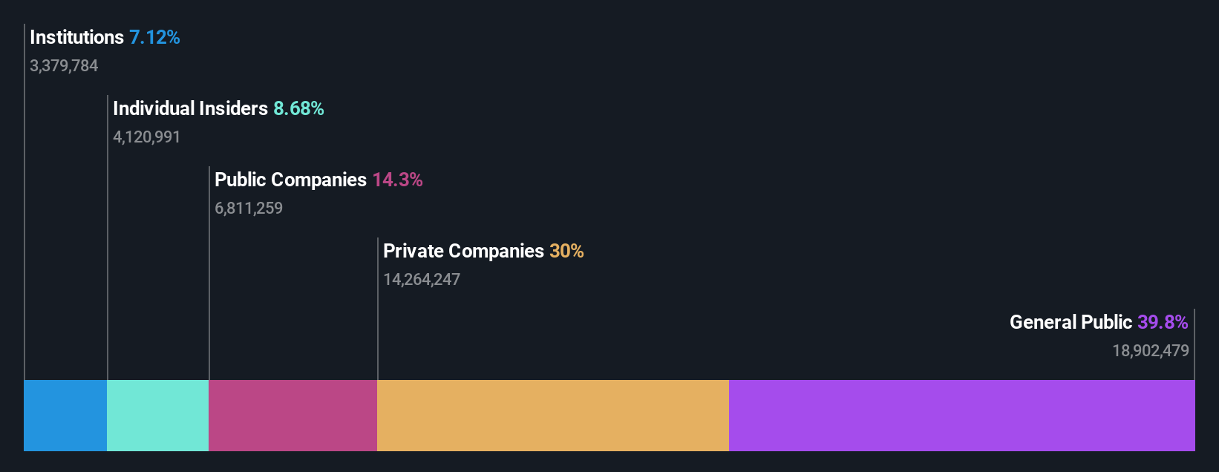Select the 4,120,991 share count
The width and height of the screenshot is (1219, 472).
tap(147, 137)
